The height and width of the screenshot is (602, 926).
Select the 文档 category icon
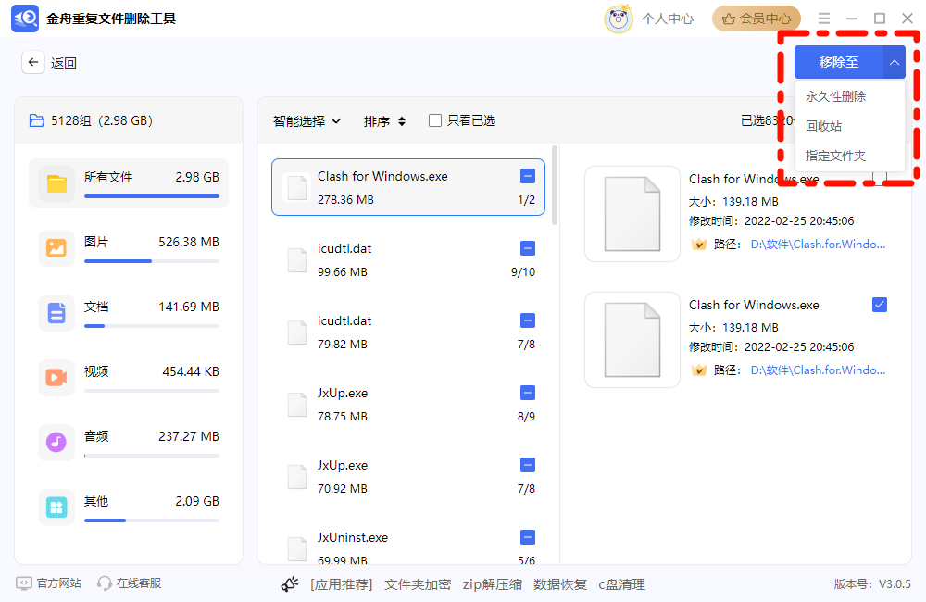pos(56,313)
